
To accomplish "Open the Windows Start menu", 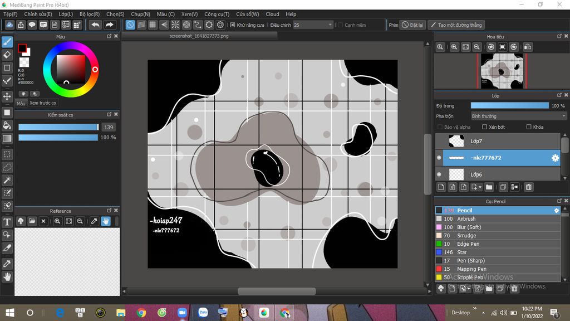I will click(10, 313).
